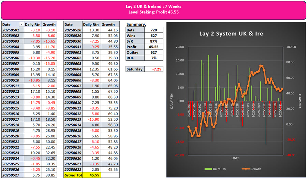Click the Summary heading
The width and height of the screenshot is (307, 179).
click(x=136, y=25)
